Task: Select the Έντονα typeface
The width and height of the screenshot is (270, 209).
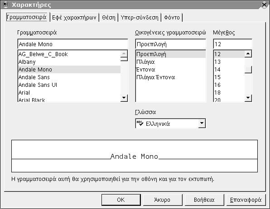Action: [171, 70]
